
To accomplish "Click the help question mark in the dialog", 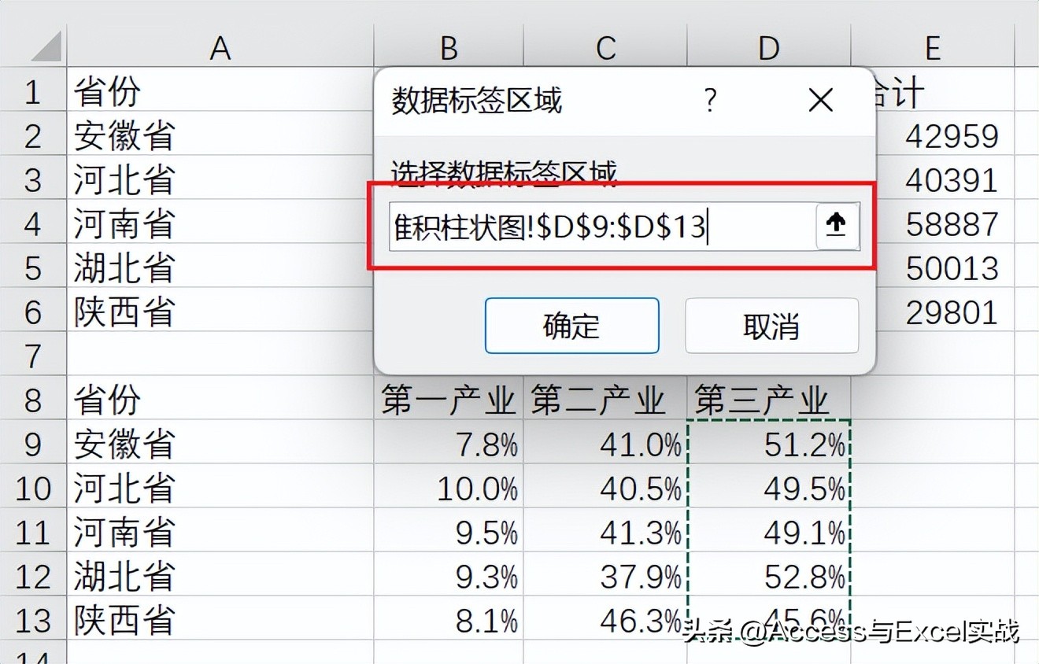I will click(711, 101).
